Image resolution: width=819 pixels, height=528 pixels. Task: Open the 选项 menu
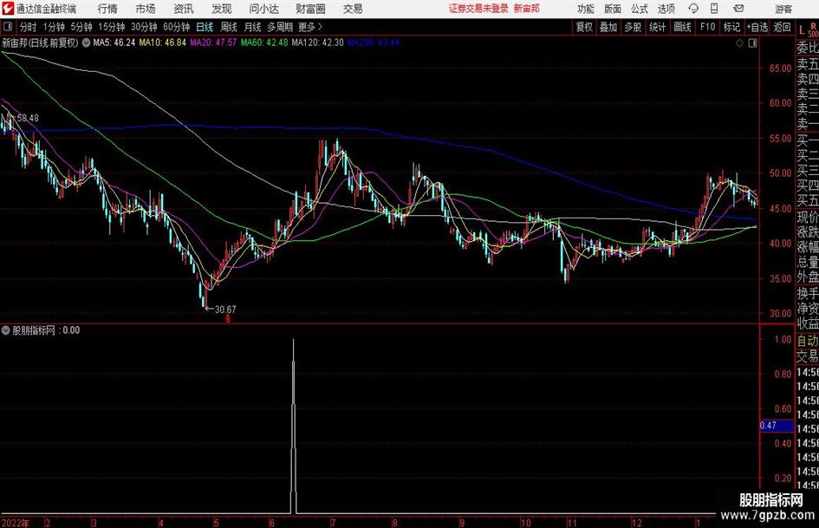666,9
